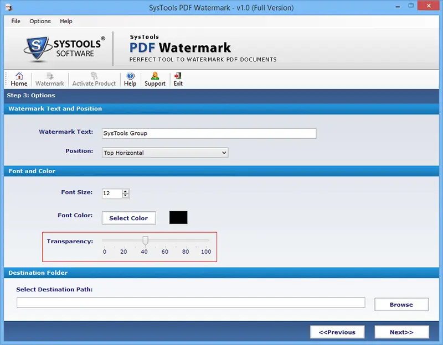Decrease font size with down arrow
This screenshot has width=443, height=345.
click(126, 196)
